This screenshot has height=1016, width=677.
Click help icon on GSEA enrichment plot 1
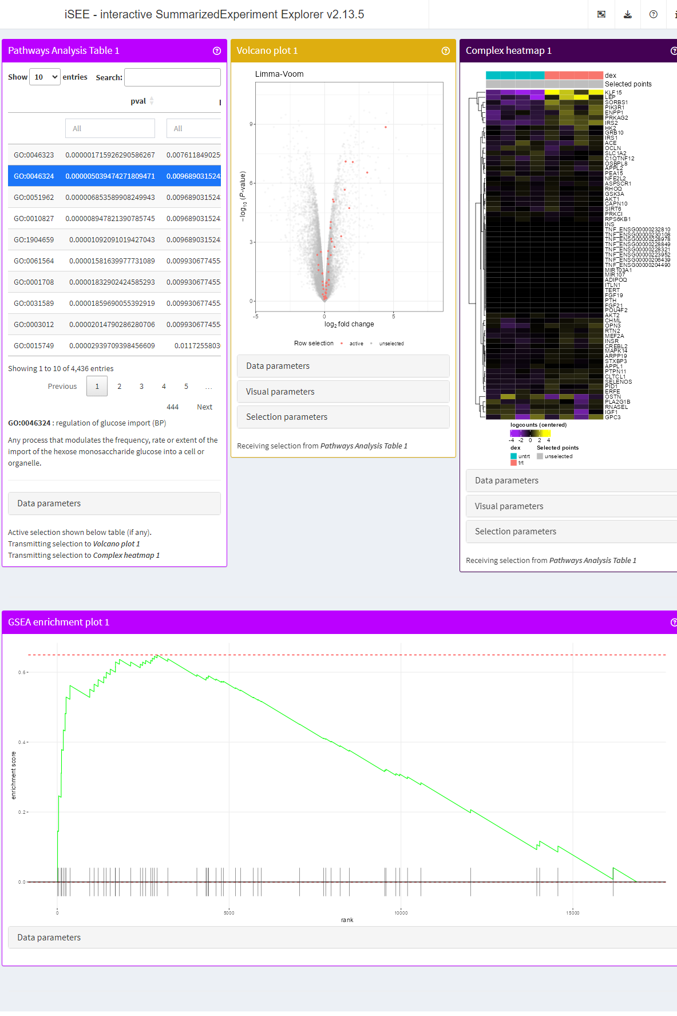[674, 623]
